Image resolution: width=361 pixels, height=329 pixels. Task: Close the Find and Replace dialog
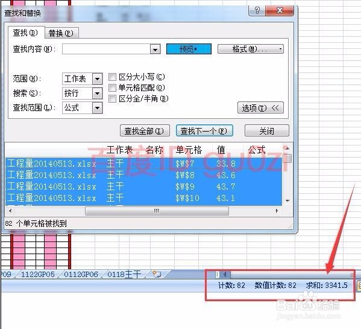tap(280, 10)
